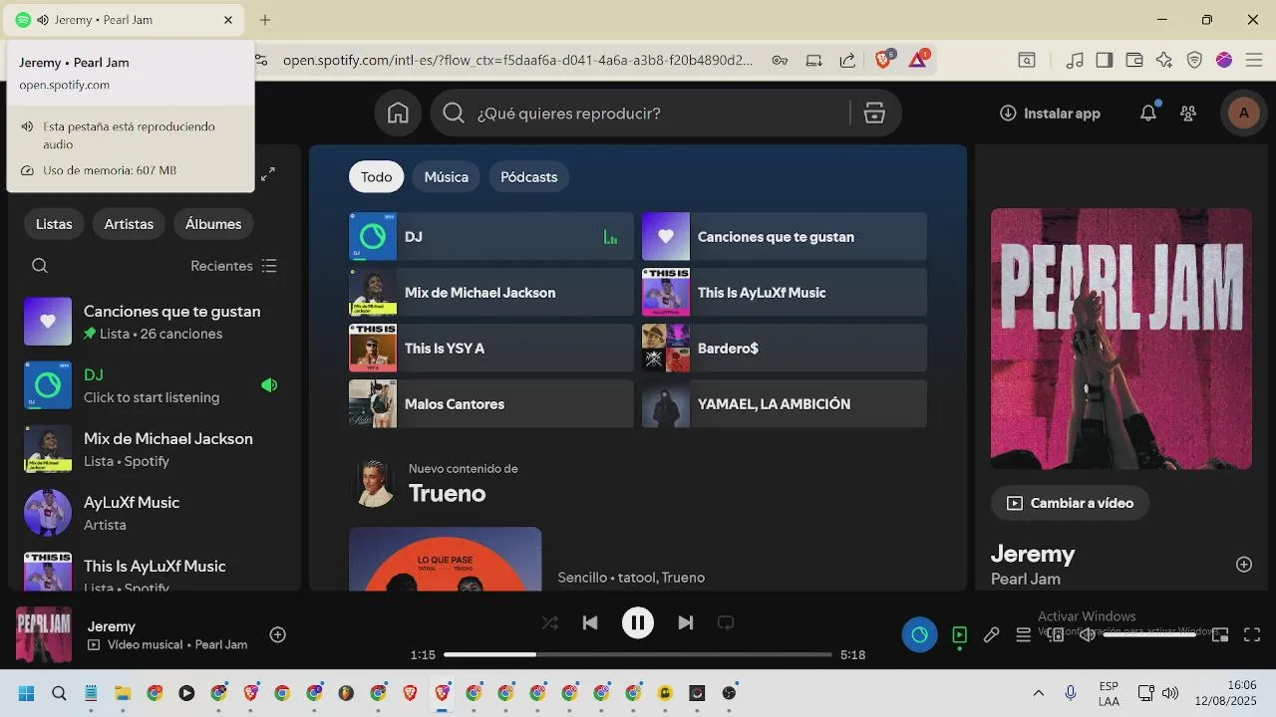Select the Música filter chip
This screenshot has width=1276, height=717.
447,177
